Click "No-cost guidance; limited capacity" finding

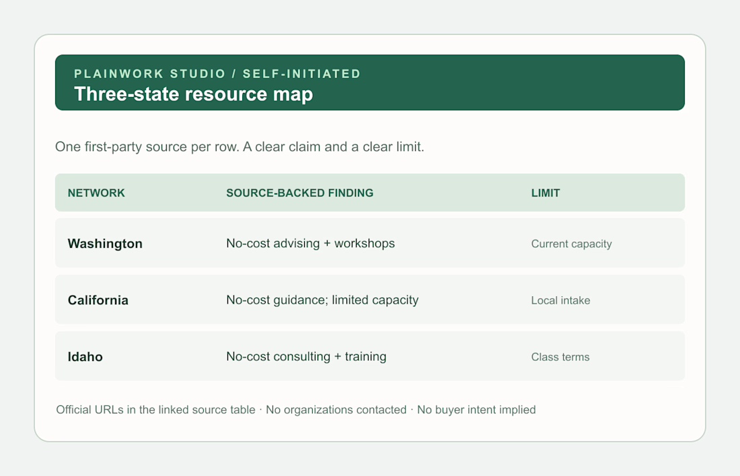tap(322, 300)
